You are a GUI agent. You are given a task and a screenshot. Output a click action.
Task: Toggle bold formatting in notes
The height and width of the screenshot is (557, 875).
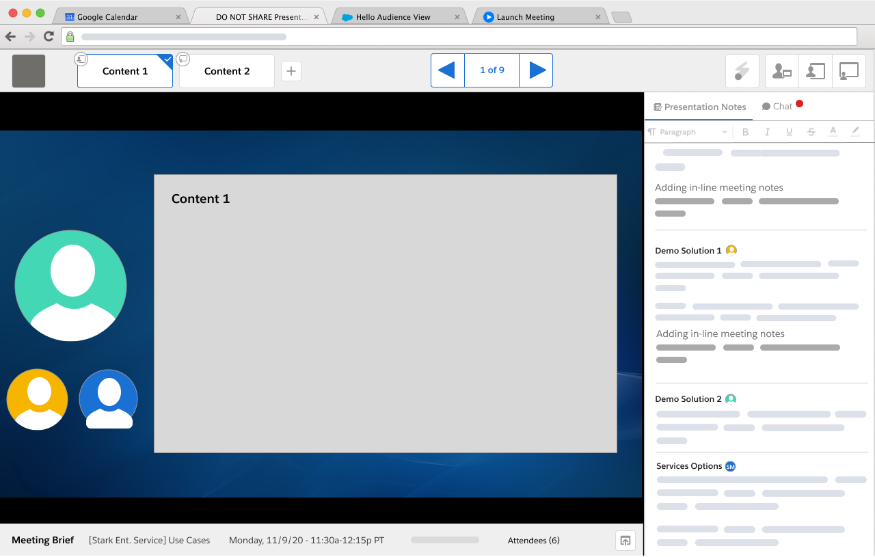click(745, 132)
